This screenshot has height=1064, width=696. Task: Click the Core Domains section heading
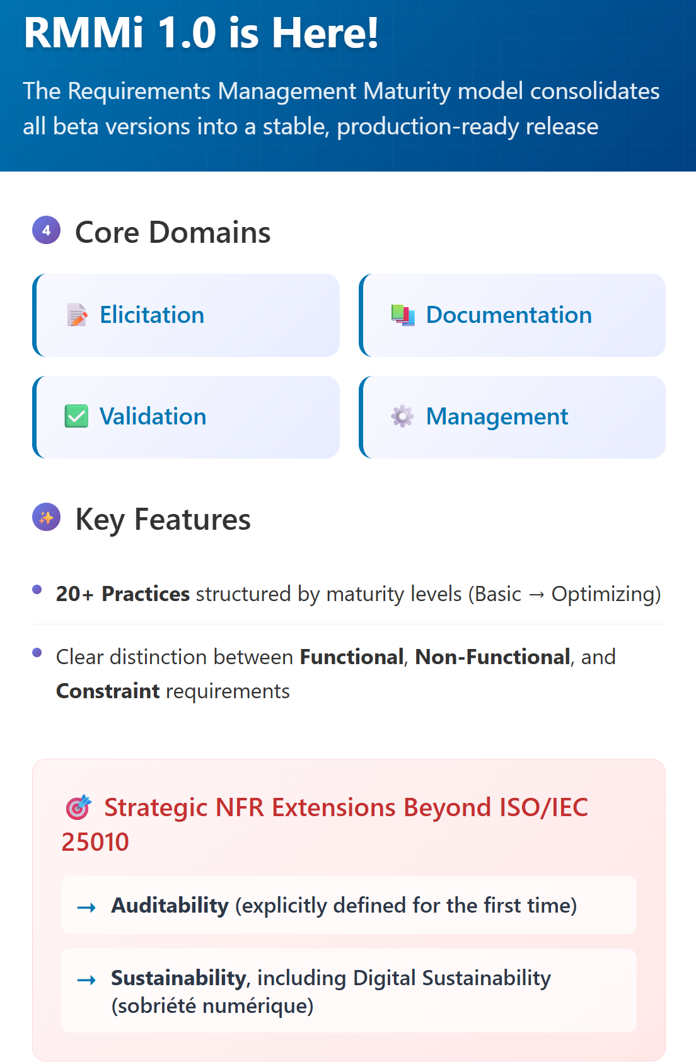click(173, 232)
